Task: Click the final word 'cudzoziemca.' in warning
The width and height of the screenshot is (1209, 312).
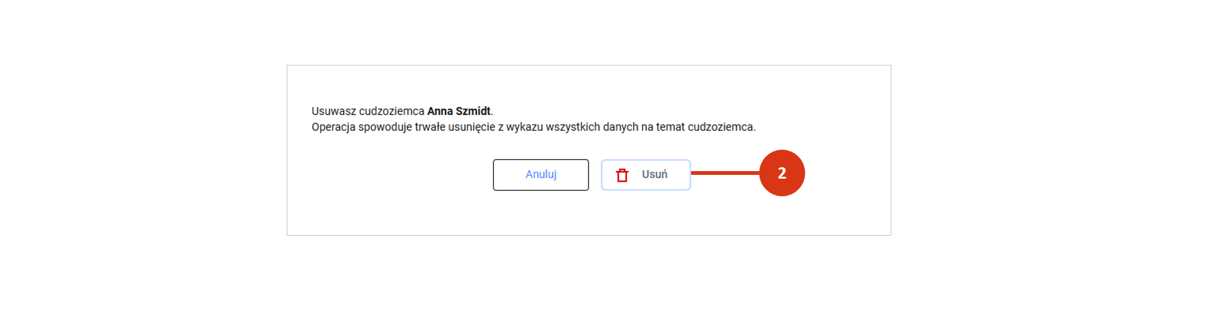Action: click(x=721, y=127)
